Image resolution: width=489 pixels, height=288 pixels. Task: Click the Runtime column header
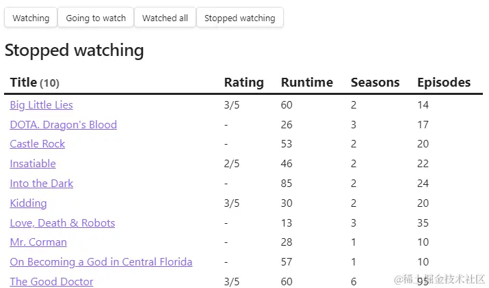(306, 83)
